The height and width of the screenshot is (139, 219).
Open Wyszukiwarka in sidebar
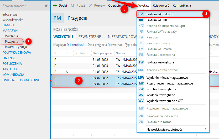coord(13,20)
